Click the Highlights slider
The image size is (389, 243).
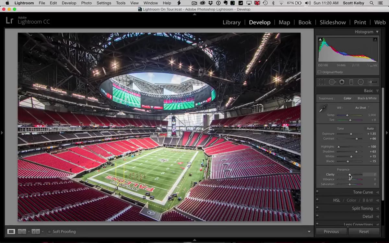(349, 147)
